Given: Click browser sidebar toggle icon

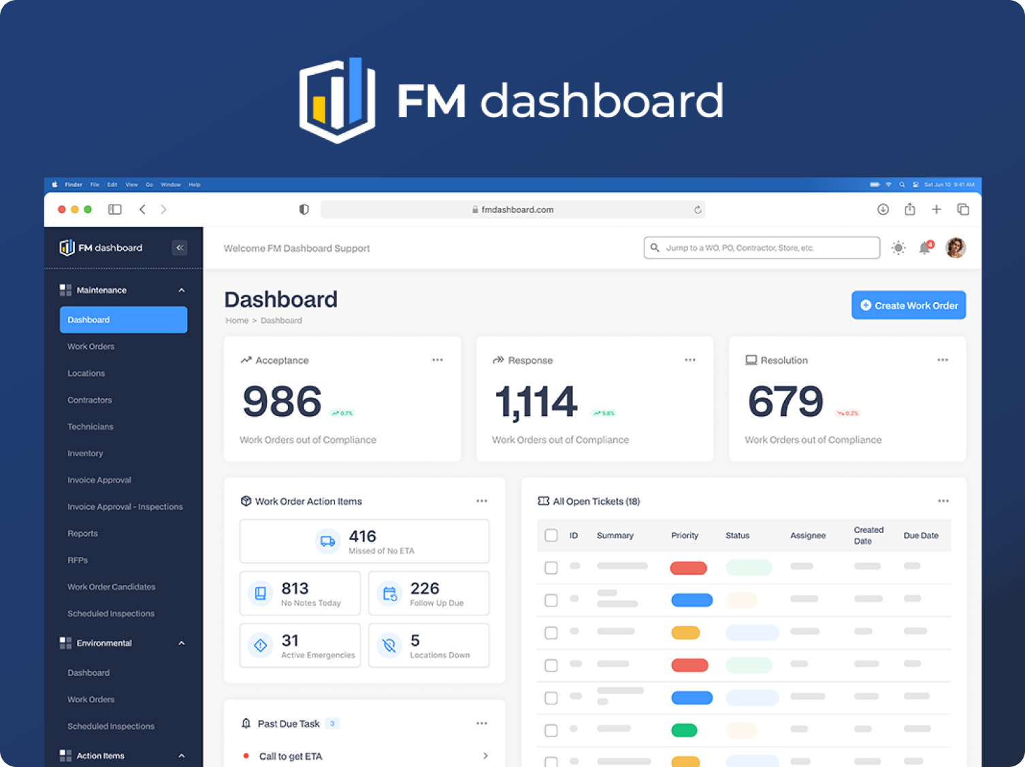Looking at the screenshot, I should click(115, 209).
